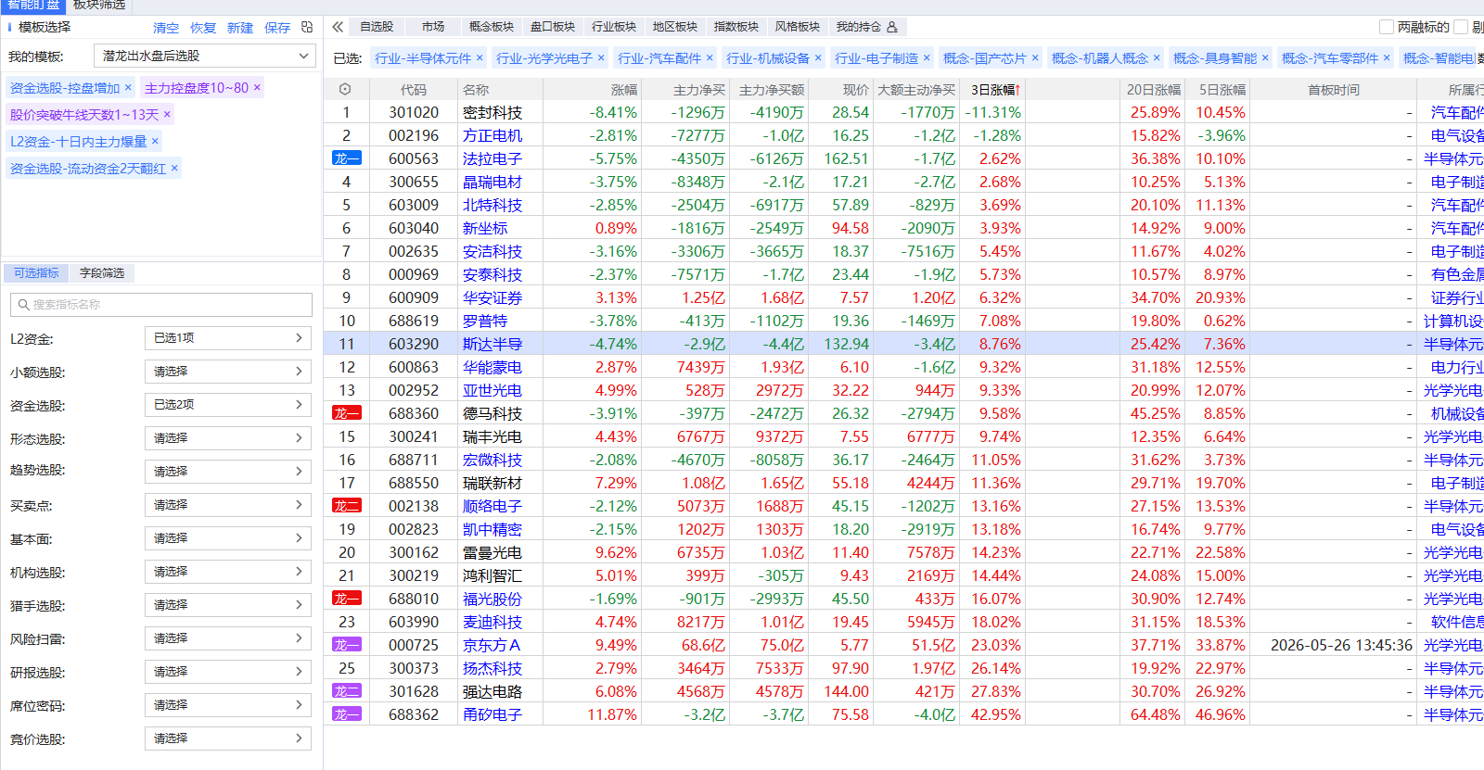This screenshot has width=1484, height=770.
Task: Open the 风险扫雷 selector
Action: click(228, 638)
